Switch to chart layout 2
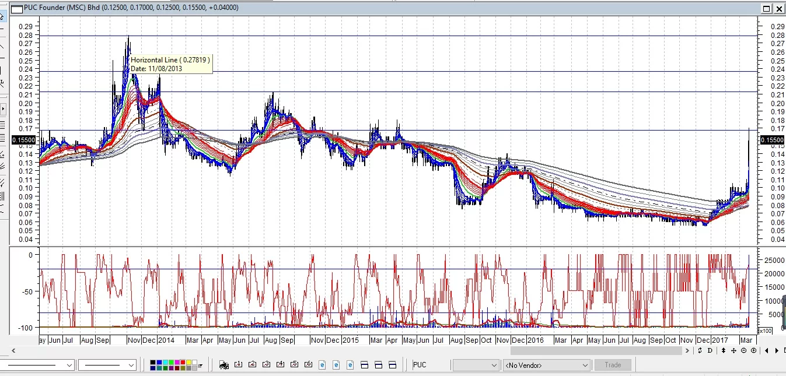 pos(252,365)
